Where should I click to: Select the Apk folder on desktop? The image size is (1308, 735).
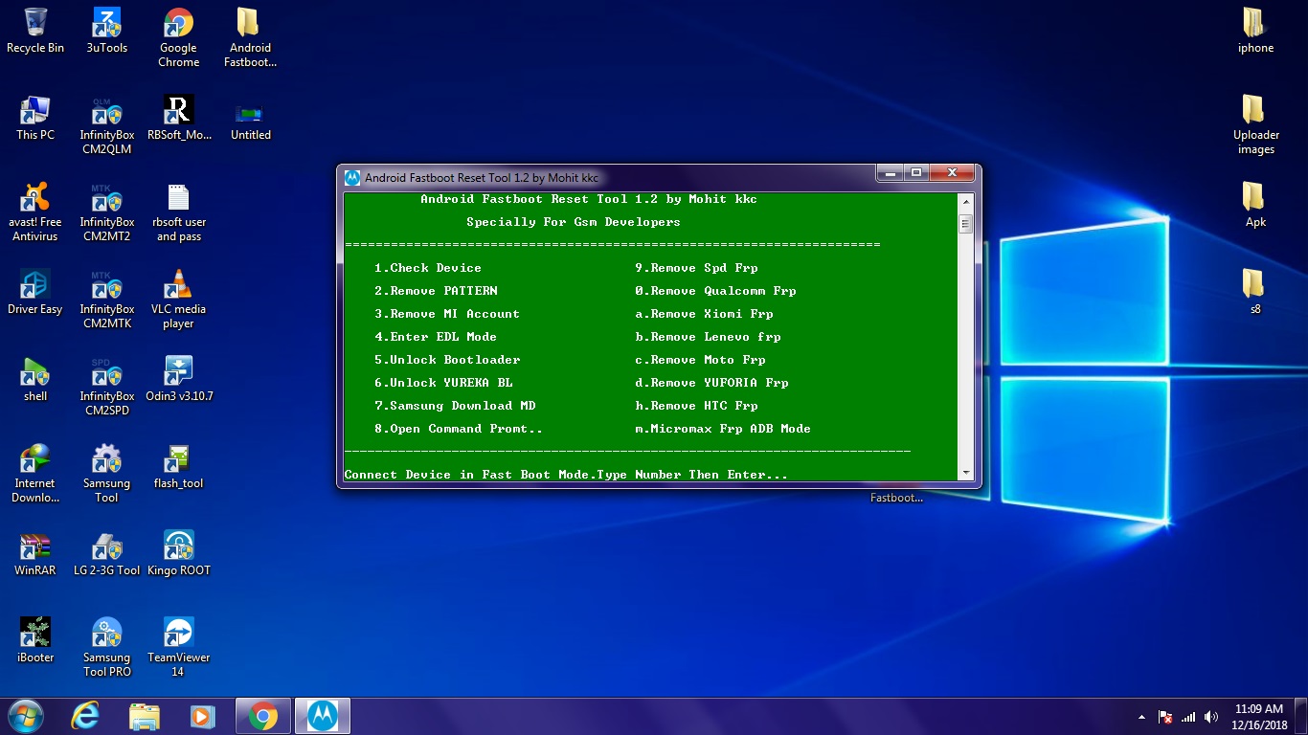[x=1255, y=205]
